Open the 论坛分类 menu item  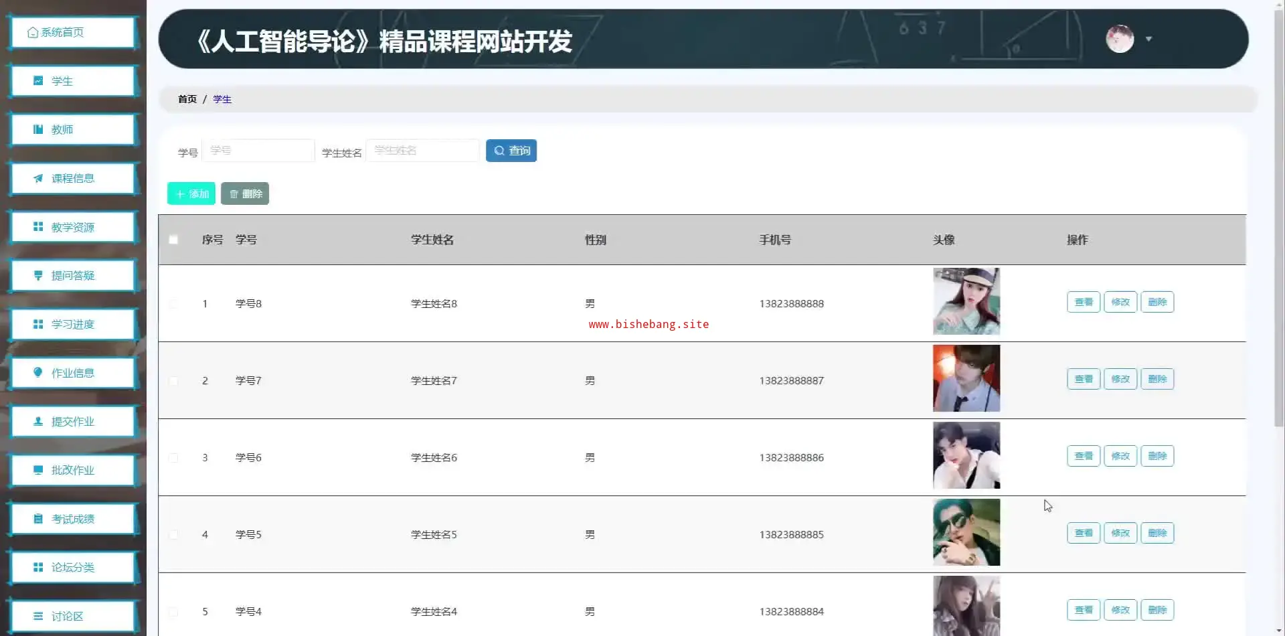pyautogui.click(x=74, y=567)
